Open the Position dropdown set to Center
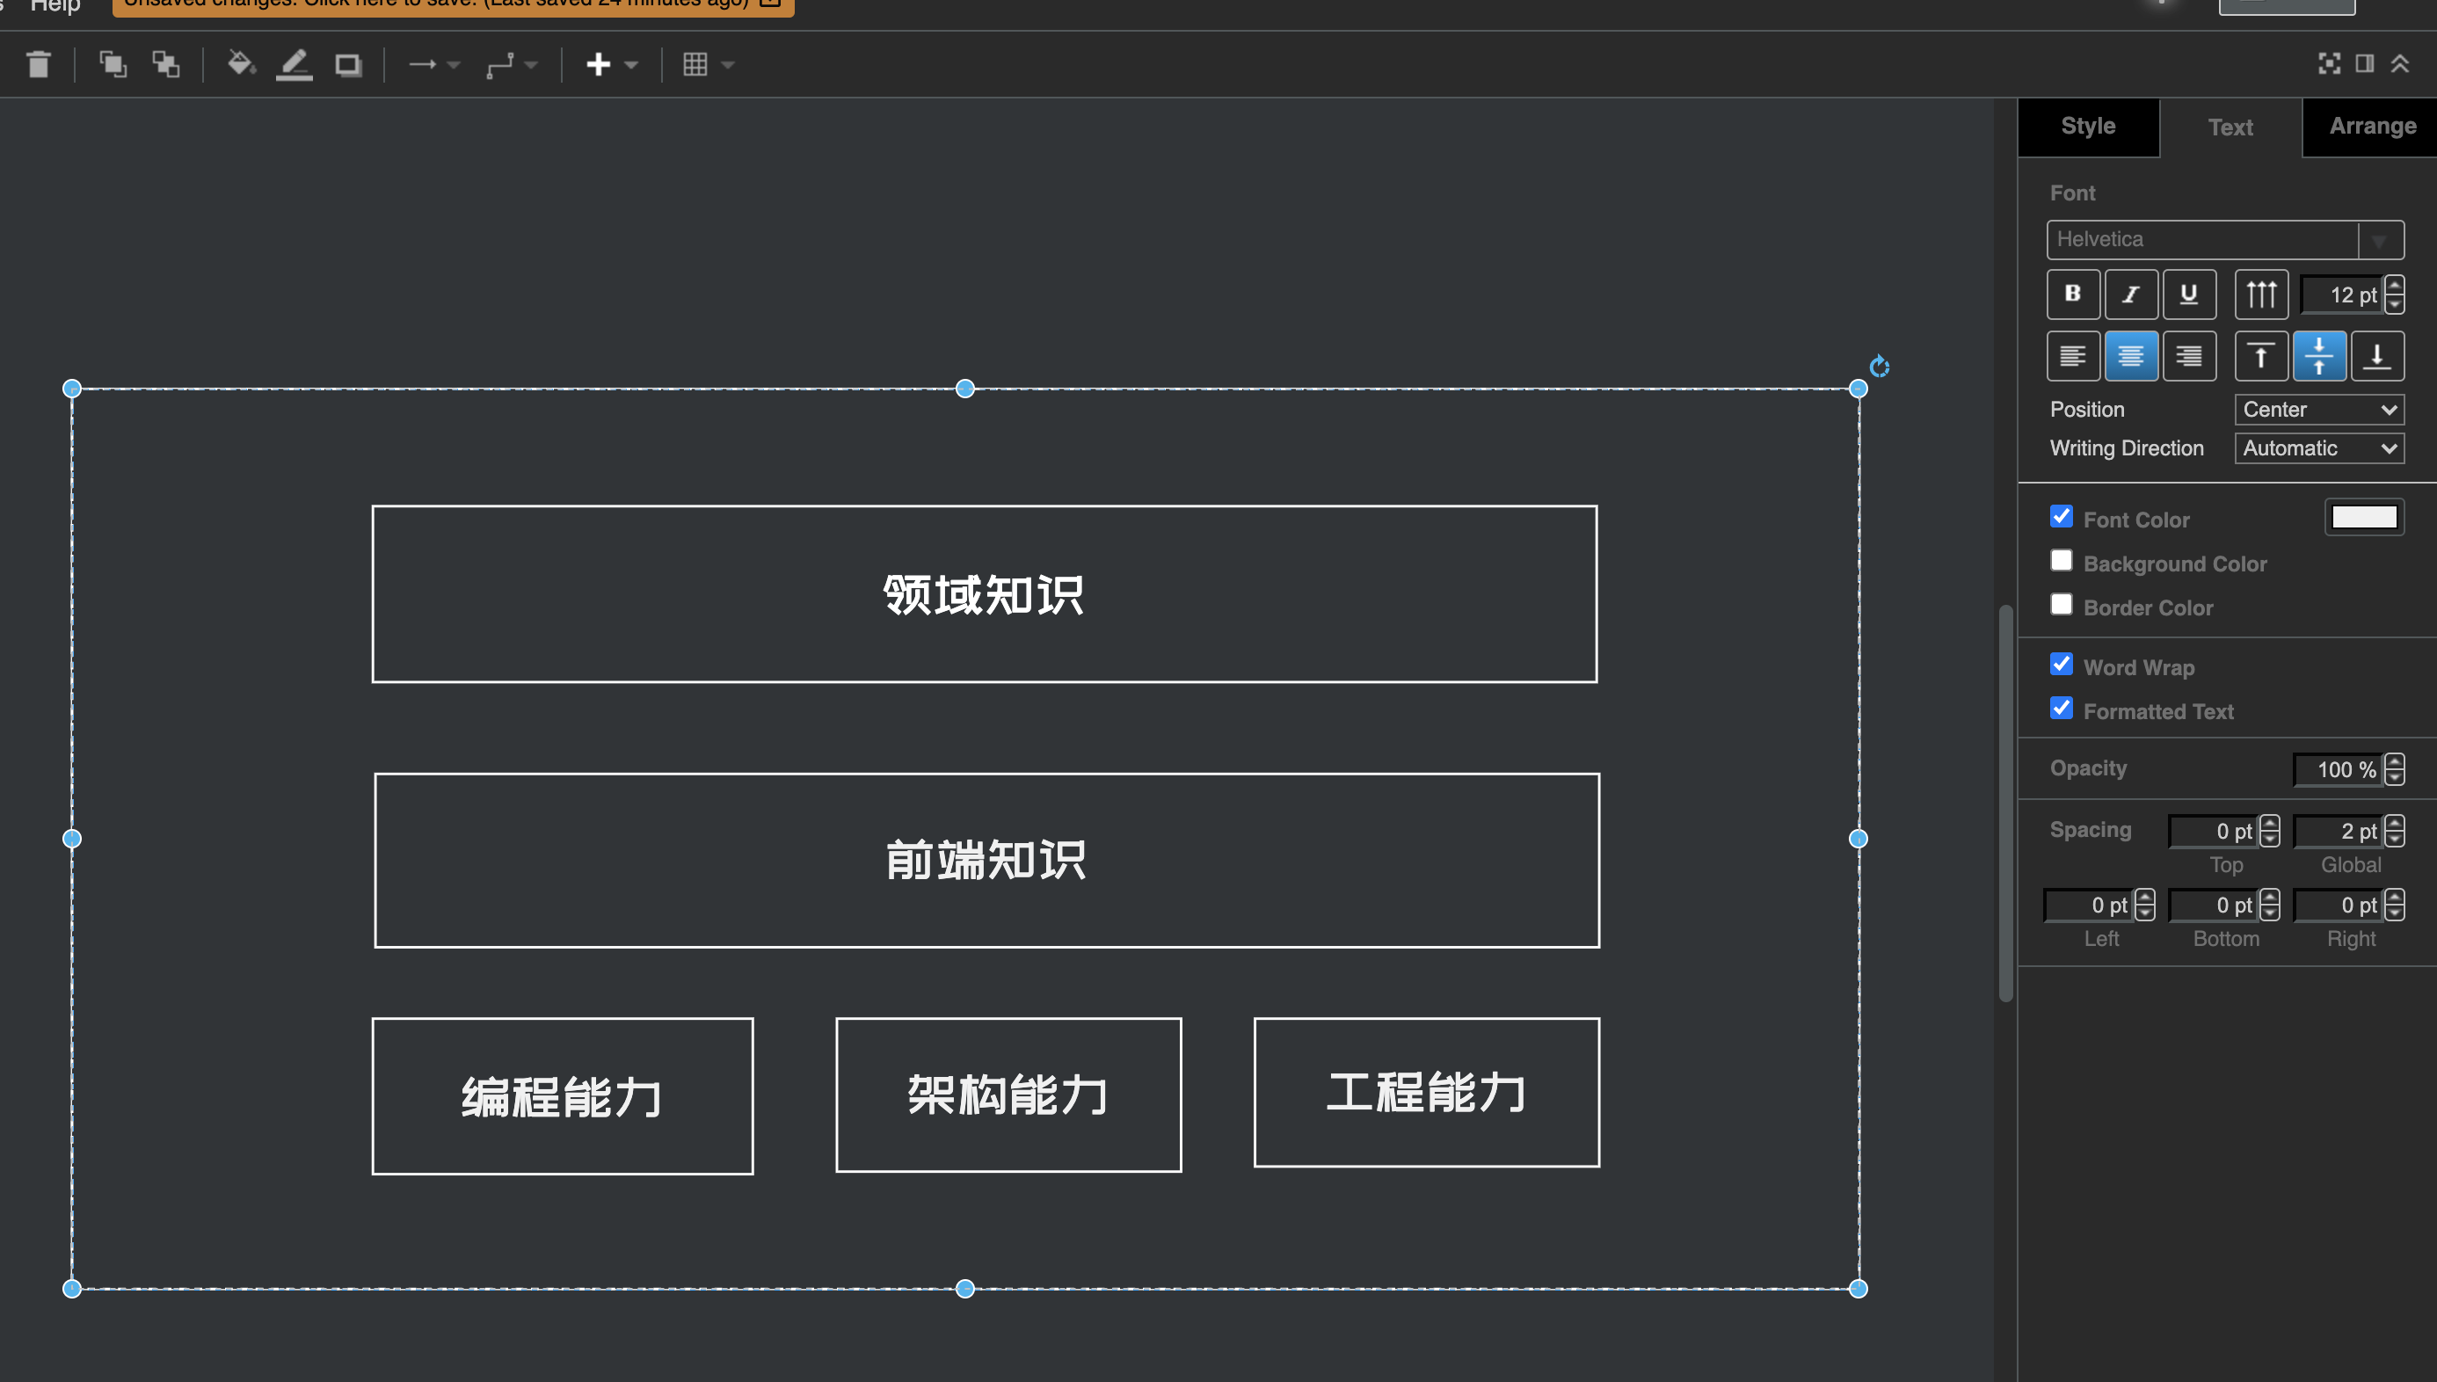This screenshot has width=2437, height=1382. click(2318, 409)
